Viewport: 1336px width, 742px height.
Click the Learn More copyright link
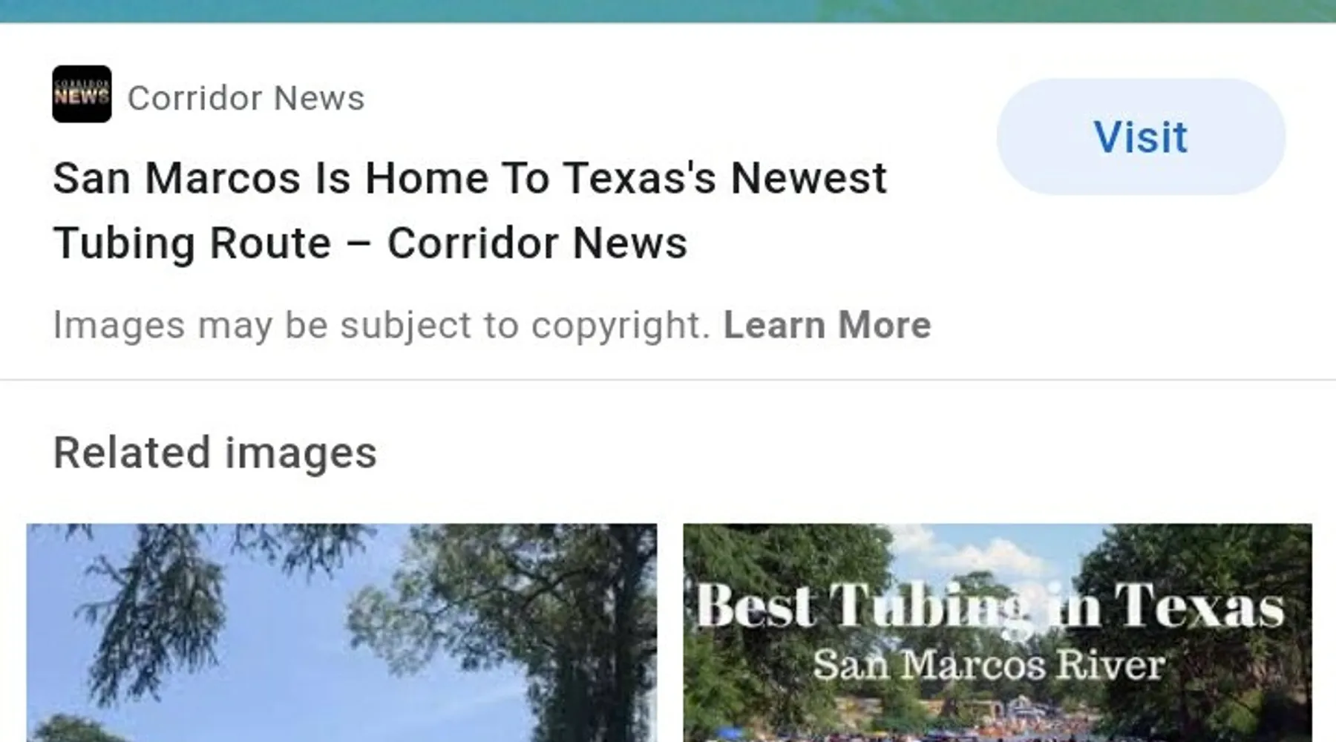[x=827, y=325]
